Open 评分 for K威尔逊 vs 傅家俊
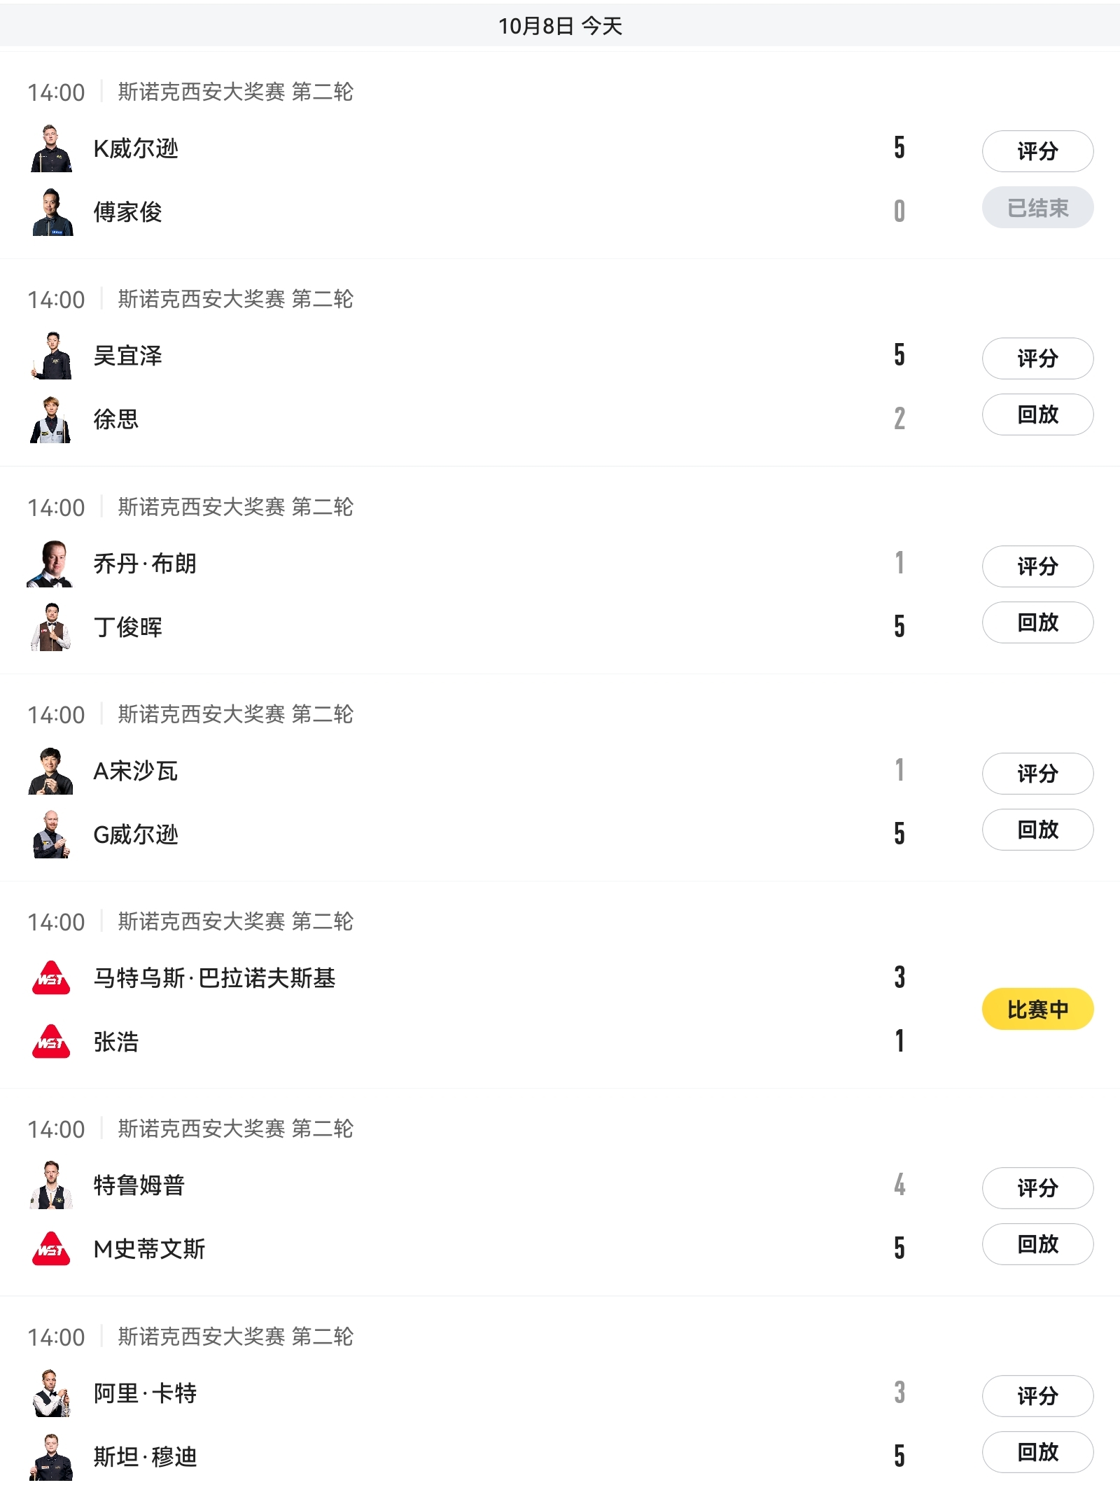The image size is (1120, 1499). coord(1037,151)
